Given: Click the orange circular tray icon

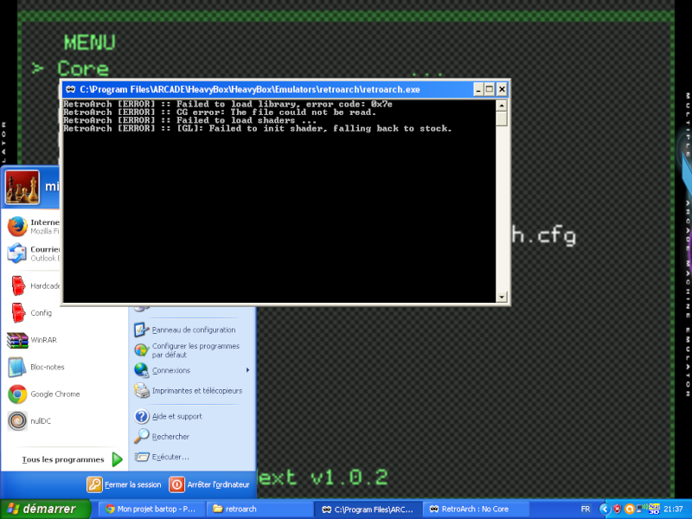Looking at the screenshot, I should (630, 509).
